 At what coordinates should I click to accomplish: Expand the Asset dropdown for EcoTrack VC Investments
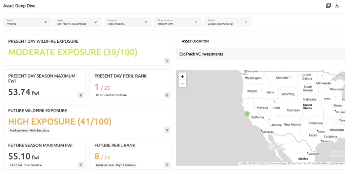[77, 22]
